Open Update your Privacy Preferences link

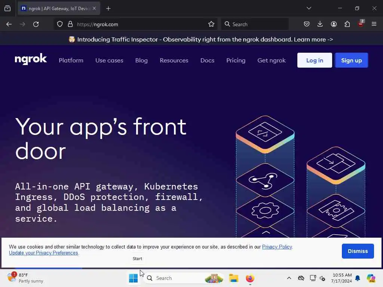tap(43, 253)
